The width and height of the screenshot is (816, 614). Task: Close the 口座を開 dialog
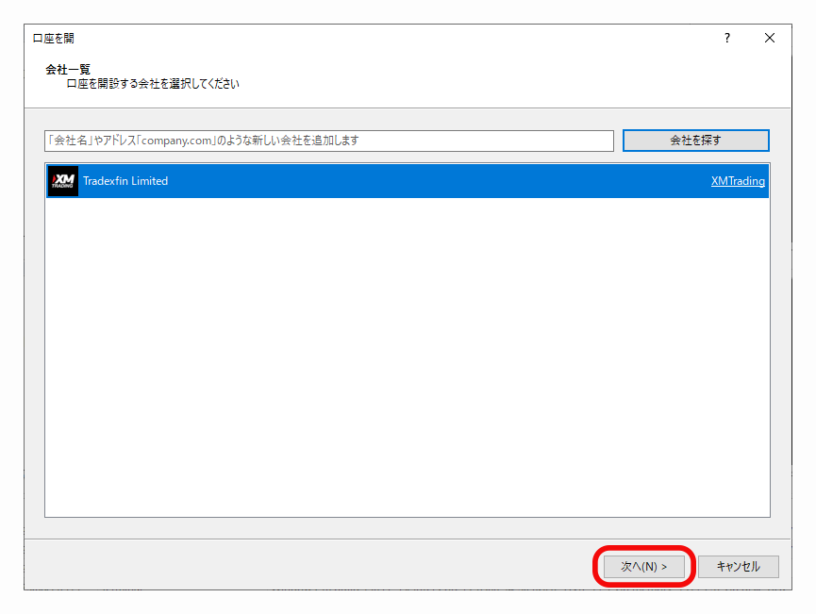click(x=770, y=38)
